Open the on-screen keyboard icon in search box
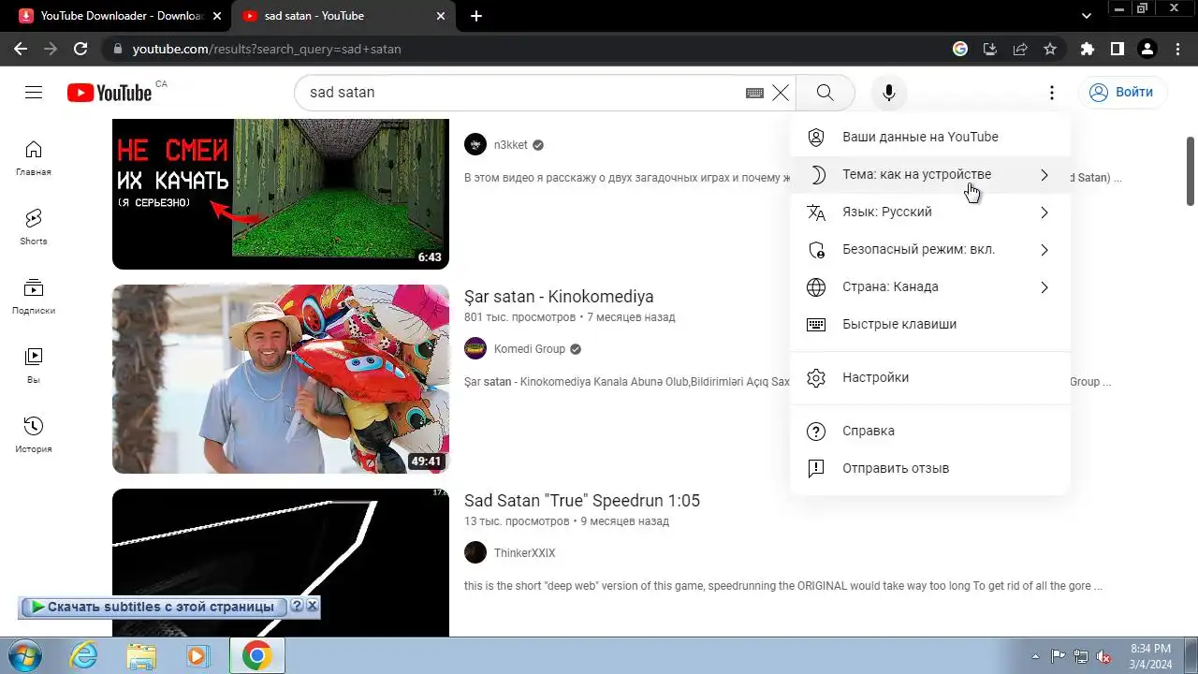1198x674 pixels. 754,93
